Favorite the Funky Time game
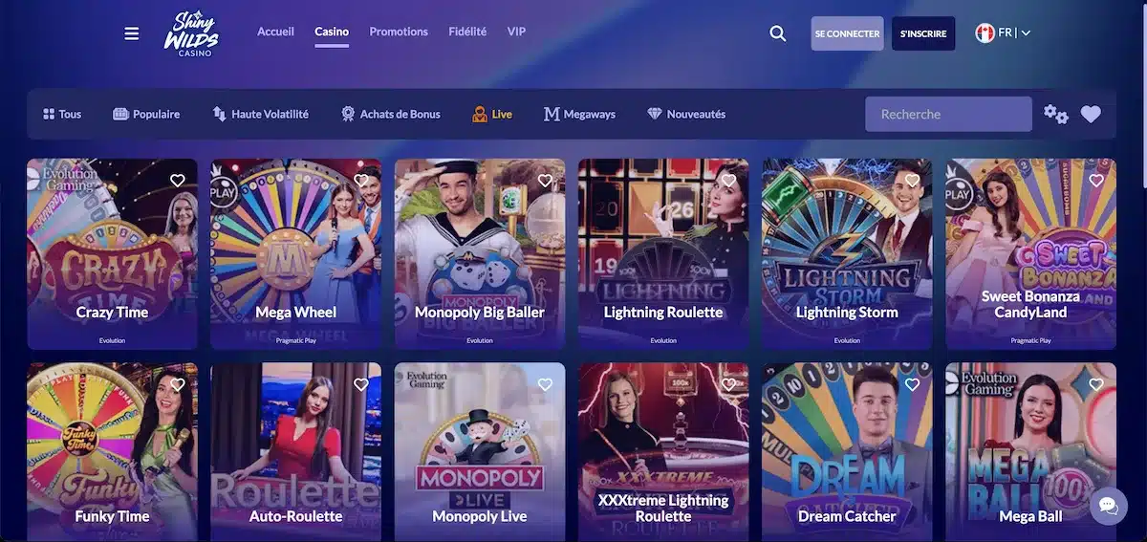Image resolution: width=1147 pixels, height=542 pixels. (x=177, y=384)
